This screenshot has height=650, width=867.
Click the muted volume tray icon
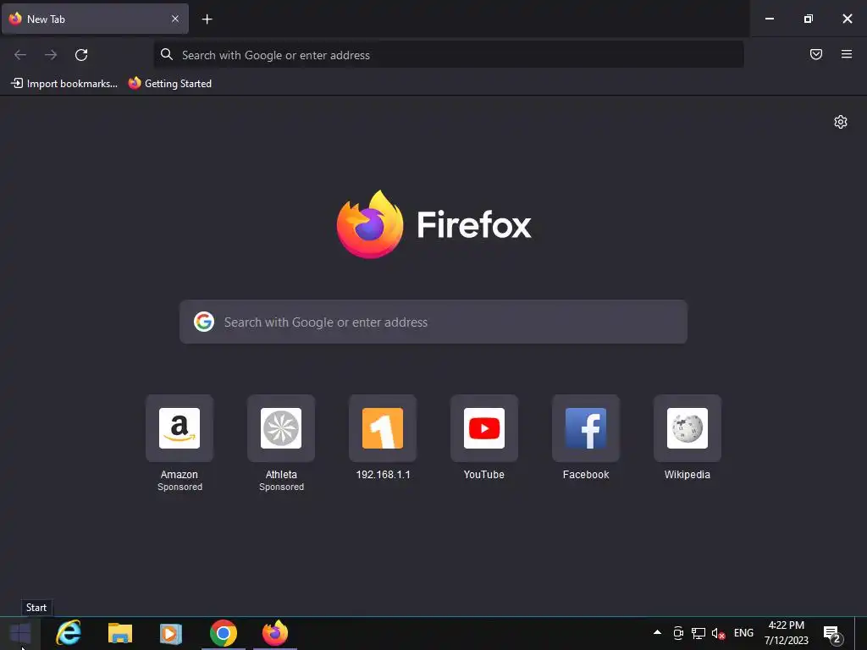[718, 633]
